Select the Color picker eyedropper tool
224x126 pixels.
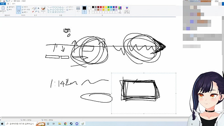click(36, 11)
